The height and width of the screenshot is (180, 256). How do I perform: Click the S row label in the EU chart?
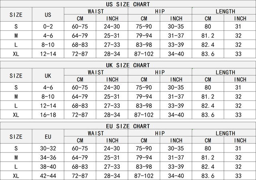tap(16, 148)
